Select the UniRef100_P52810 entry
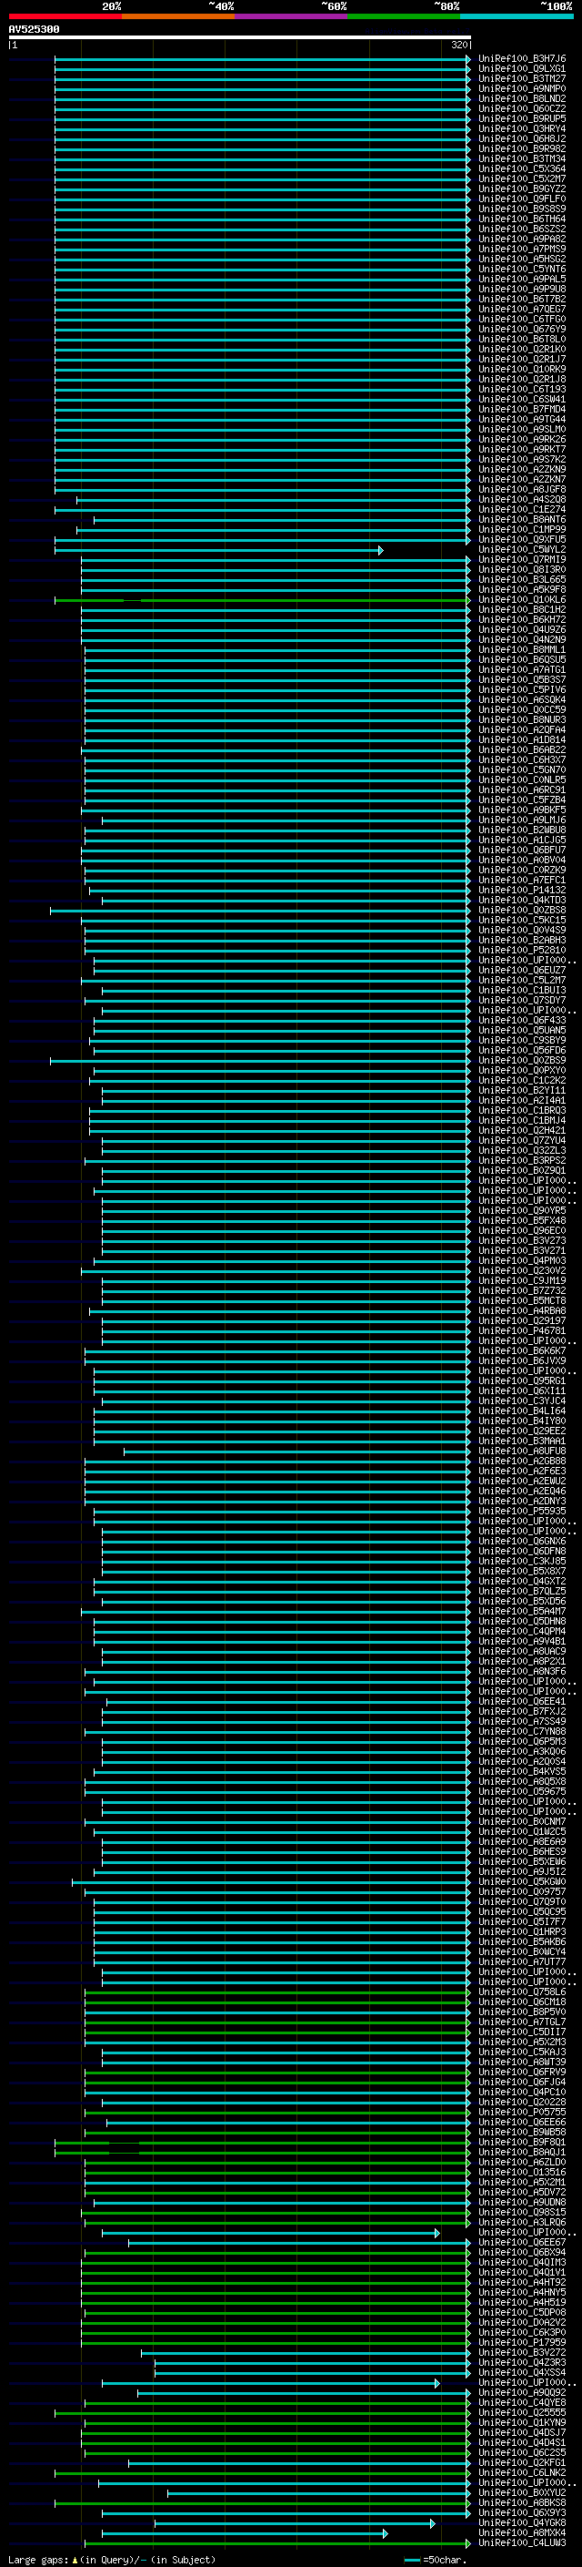 click(522, 951)
